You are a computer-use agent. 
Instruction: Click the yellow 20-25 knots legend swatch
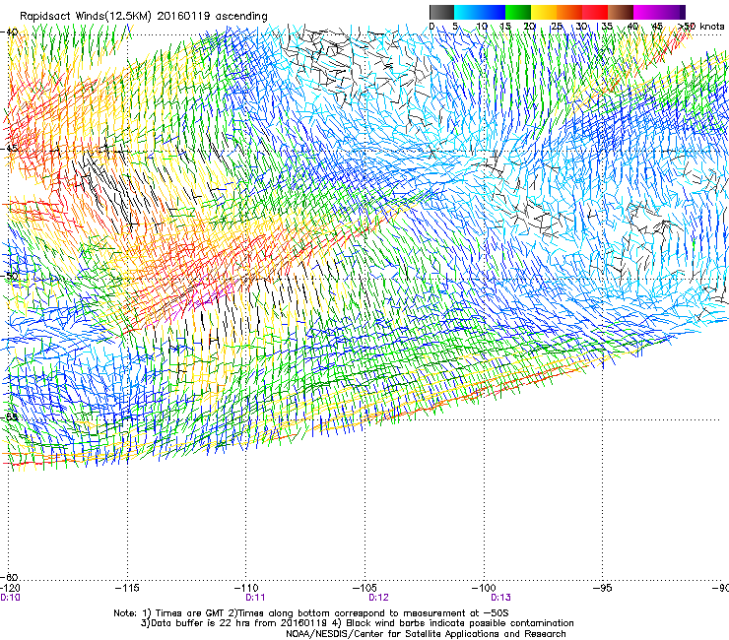point(544,12)
